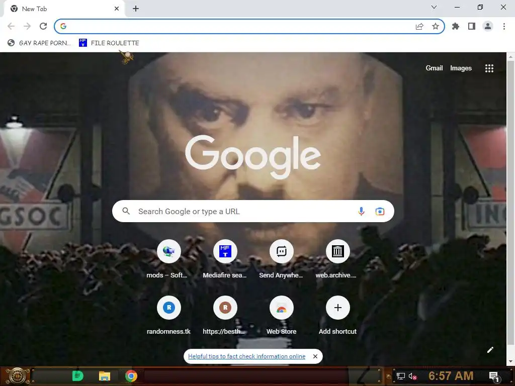515x386 pixels.
Task: Reload the page with the refresh icon
Action: click(x=43, y=26)
